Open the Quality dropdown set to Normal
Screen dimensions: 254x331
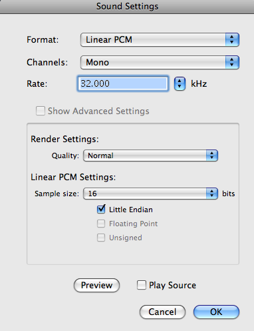[x=150, y=155]
